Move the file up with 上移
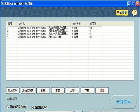140x112 pixels. [73, 90]
